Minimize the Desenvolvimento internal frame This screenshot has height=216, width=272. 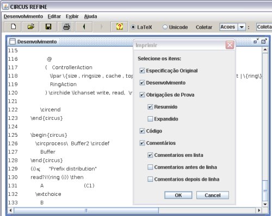[256, 41]
